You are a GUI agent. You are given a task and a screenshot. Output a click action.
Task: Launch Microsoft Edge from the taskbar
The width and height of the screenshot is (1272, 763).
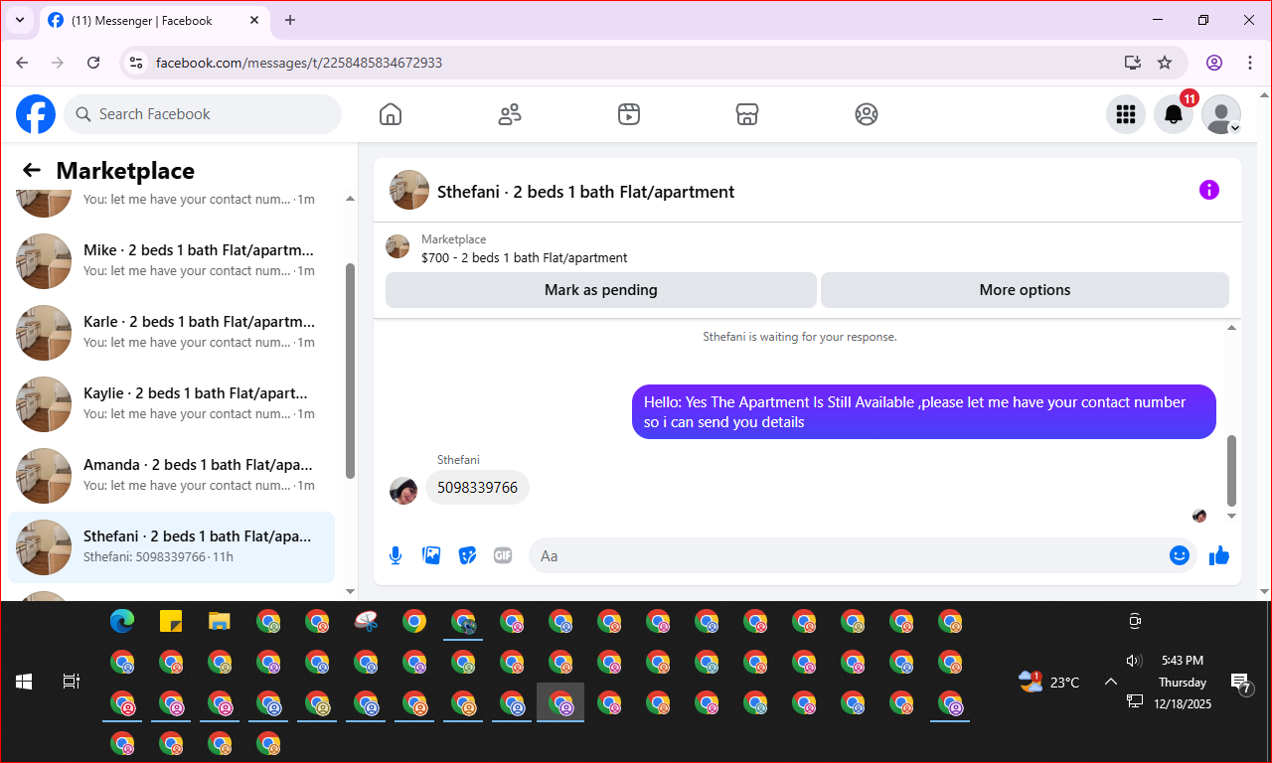click(x=122, y=622)
